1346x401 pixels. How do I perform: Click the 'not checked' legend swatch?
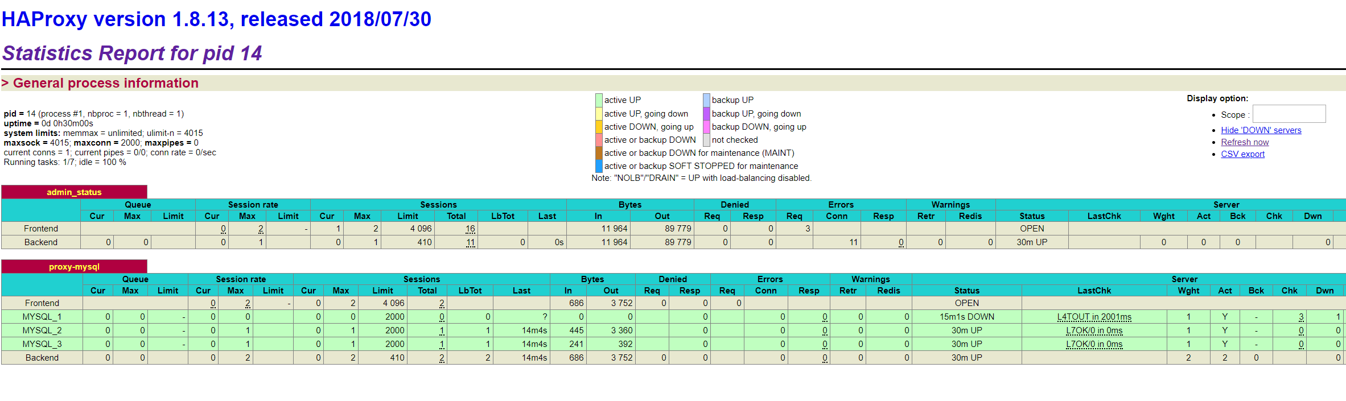[706, 140]
